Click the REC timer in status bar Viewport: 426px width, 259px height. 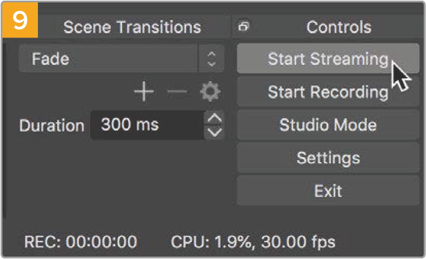(81, 242)
